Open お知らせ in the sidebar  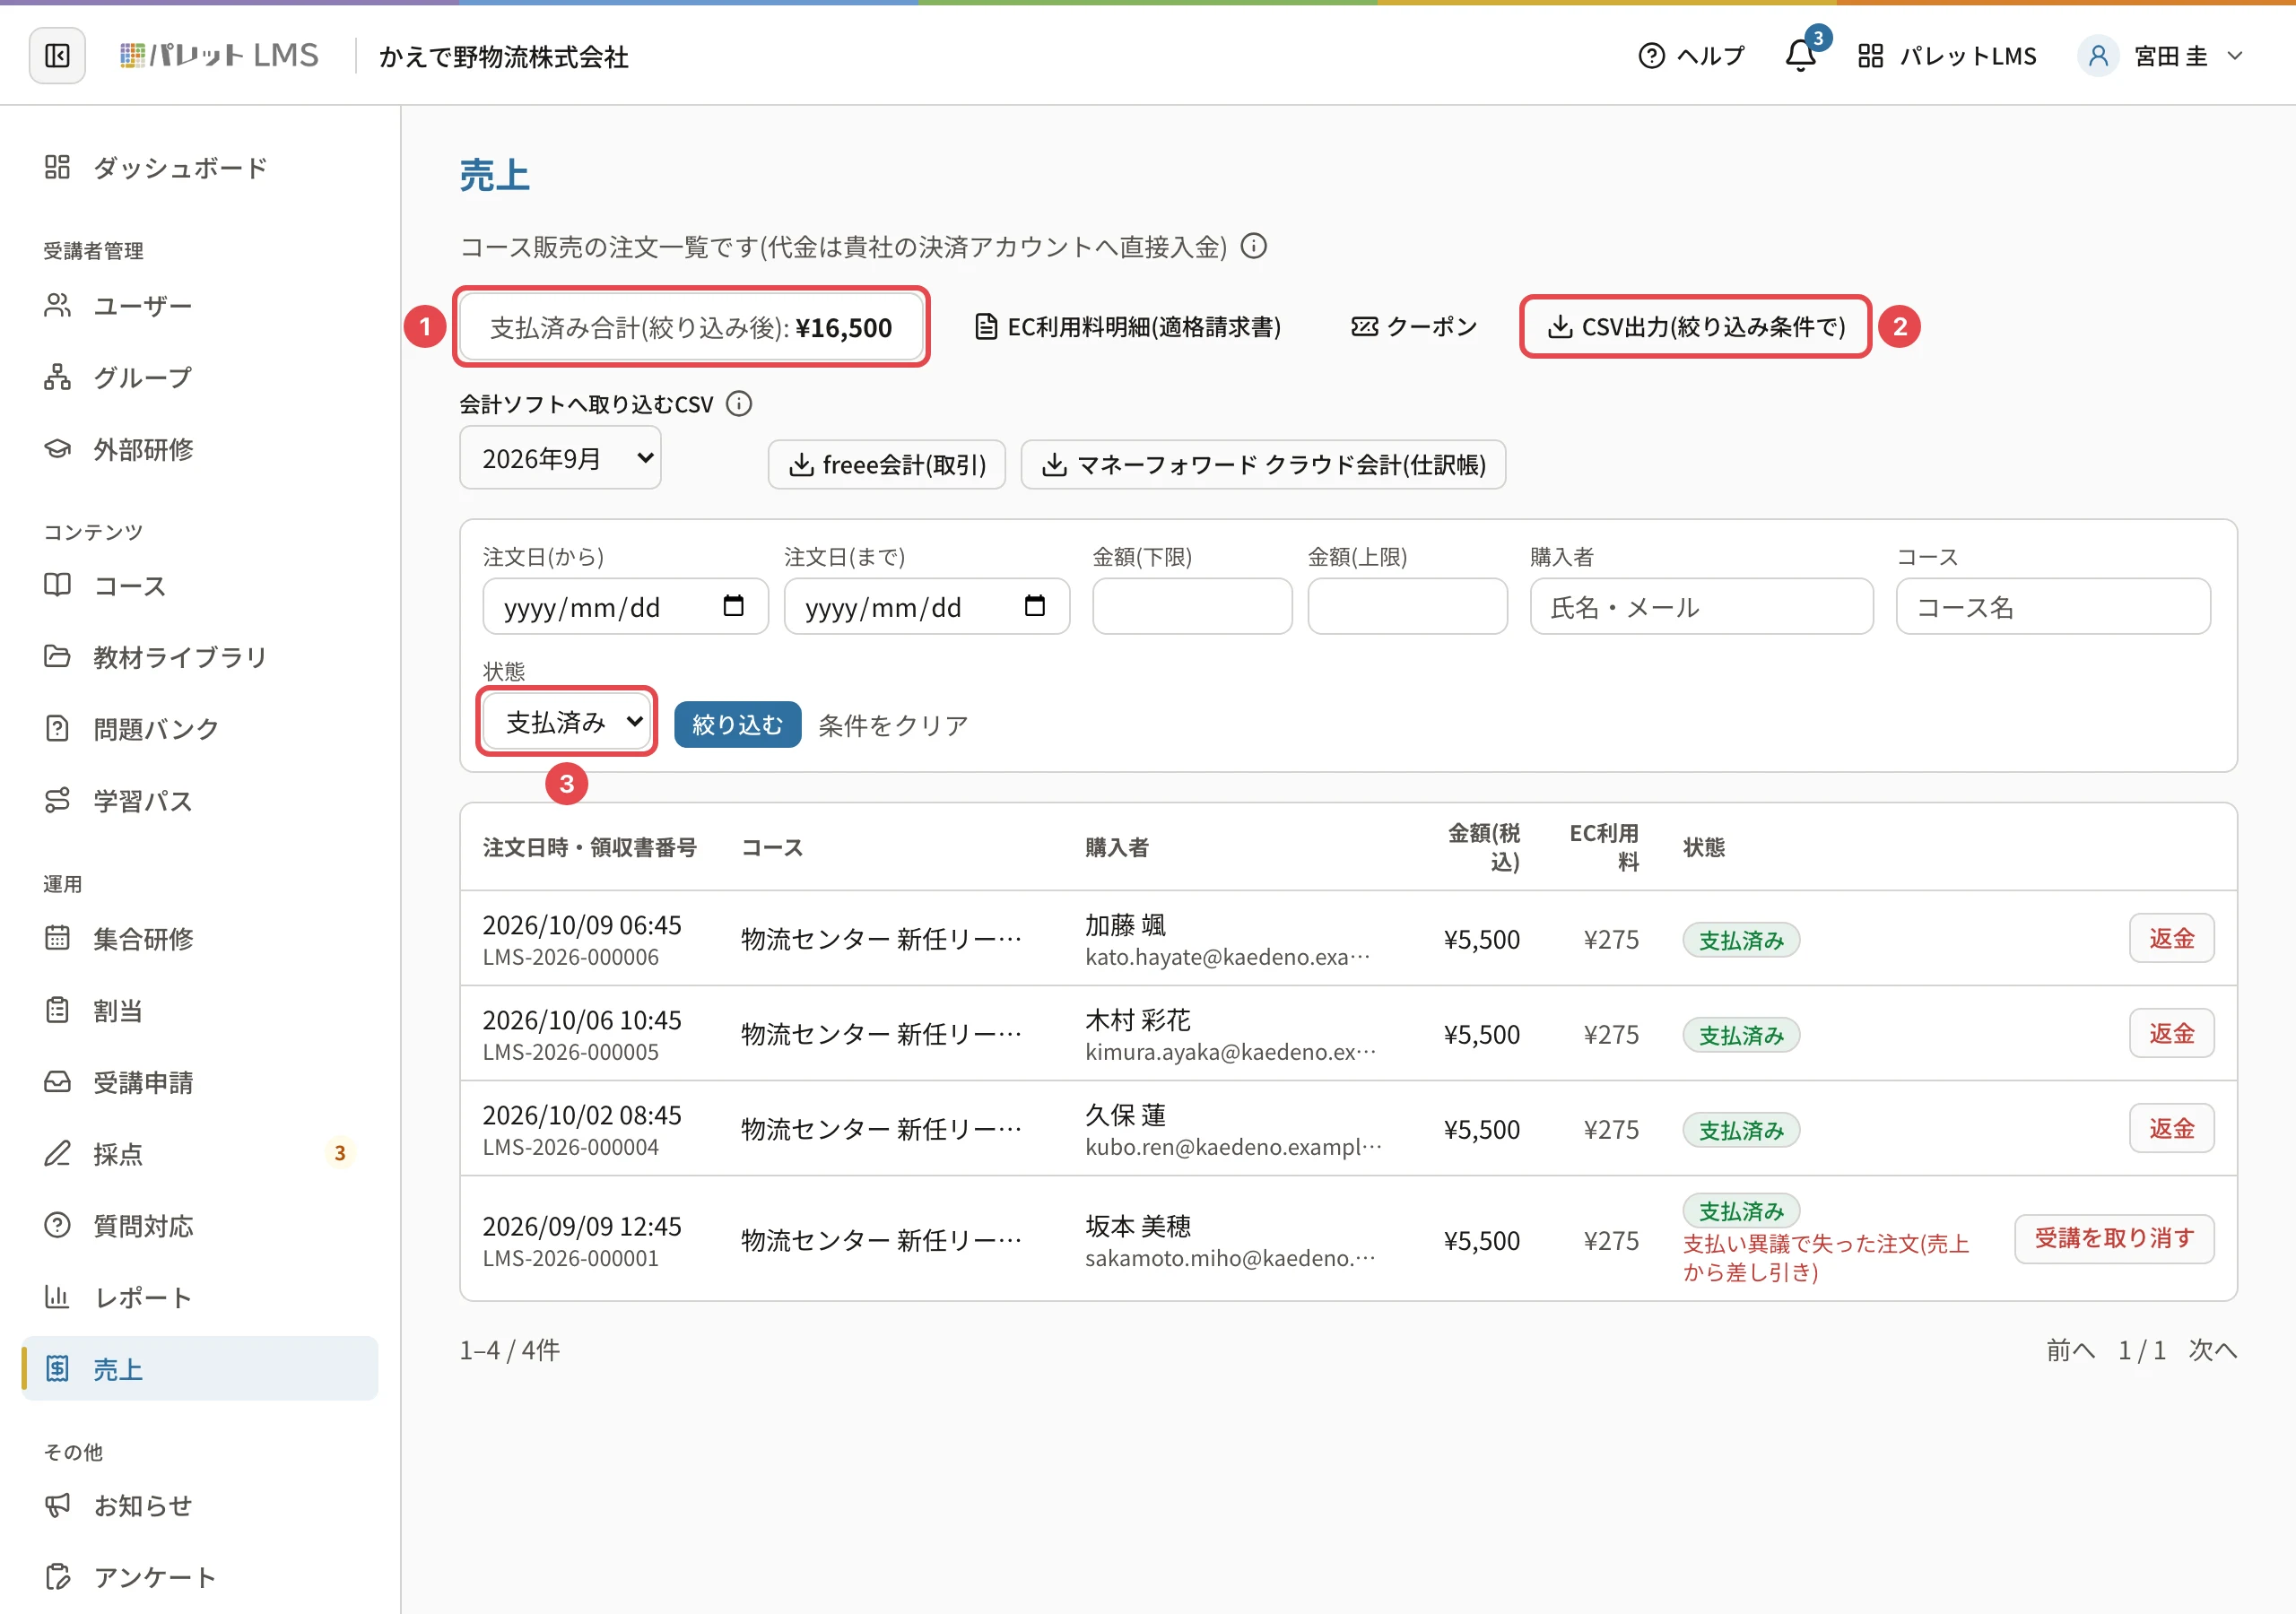(200, 1505)
